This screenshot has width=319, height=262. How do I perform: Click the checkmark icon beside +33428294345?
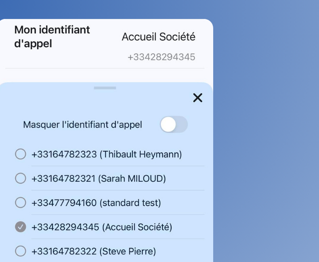(21, 227)
